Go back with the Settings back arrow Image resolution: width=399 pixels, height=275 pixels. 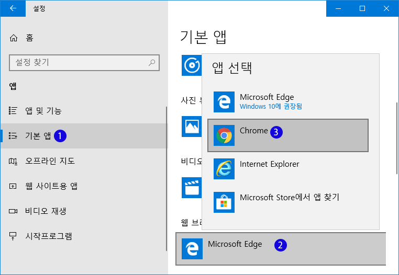(x=13, y=8)
